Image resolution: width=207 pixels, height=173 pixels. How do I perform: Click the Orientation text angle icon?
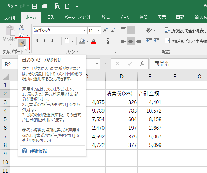click(x=149, y=30)
